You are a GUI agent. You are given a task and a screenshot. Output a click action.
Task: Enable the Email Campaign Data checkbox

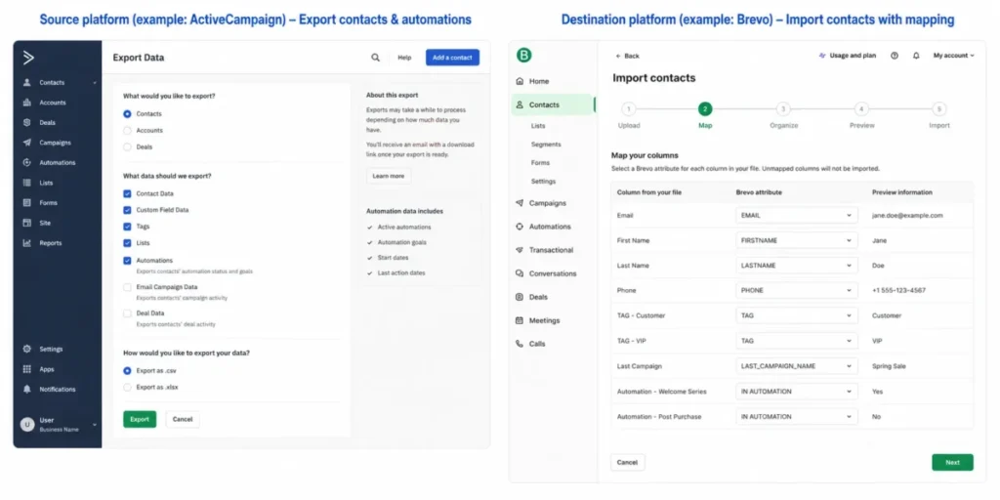point(127,288)
